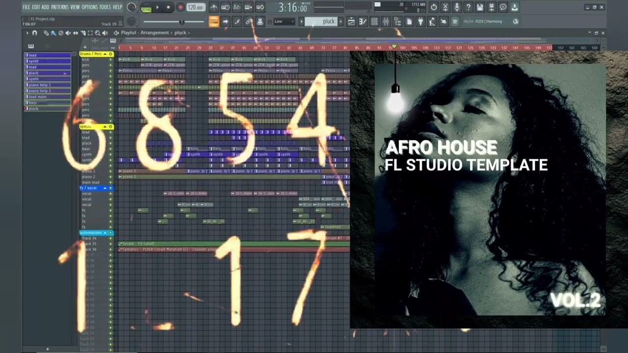Viewport: 628px width, 353px height.
Task: Mute the automations group
Action: 110,232
